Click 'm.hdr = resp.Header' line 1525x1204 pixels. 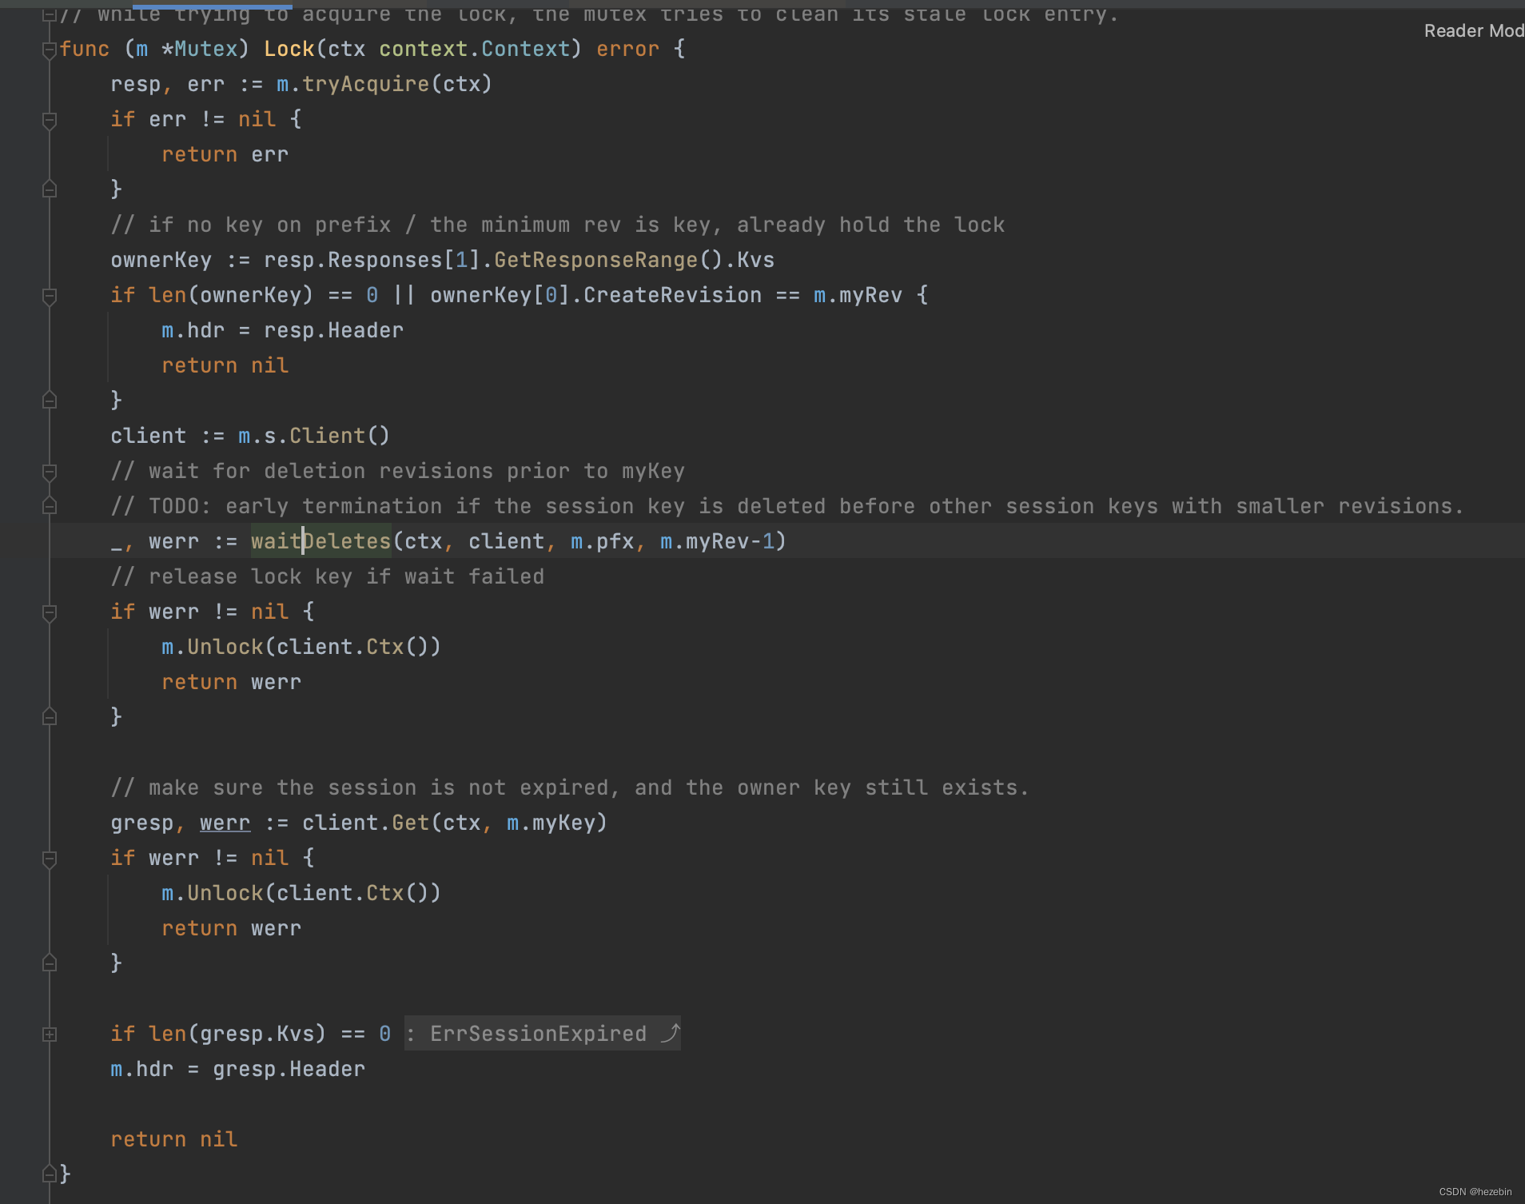283,330
